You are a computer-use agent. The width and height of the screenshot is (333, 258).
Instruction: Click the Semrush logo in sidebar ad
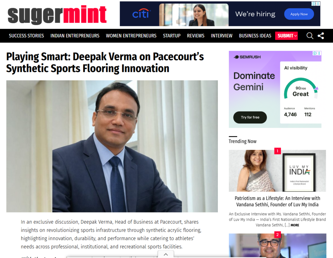pos(247,57)
